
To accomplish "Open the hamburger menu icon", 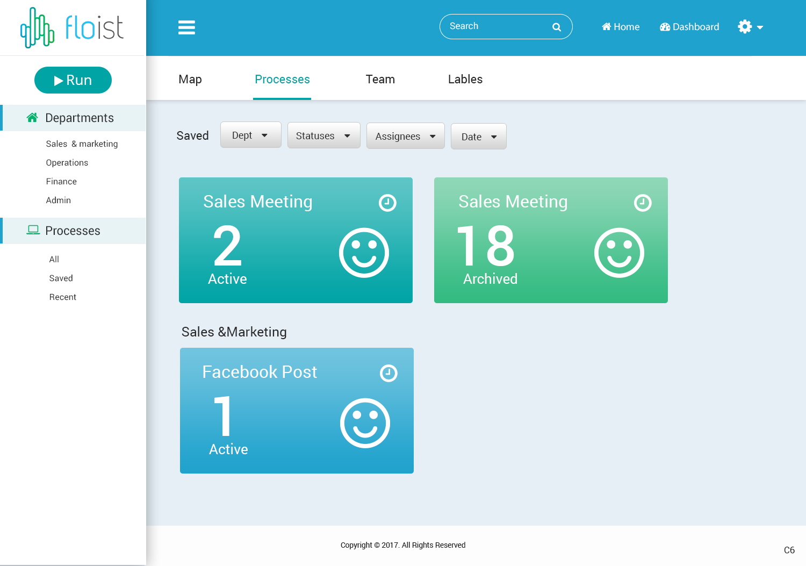I will coord(186,27).
